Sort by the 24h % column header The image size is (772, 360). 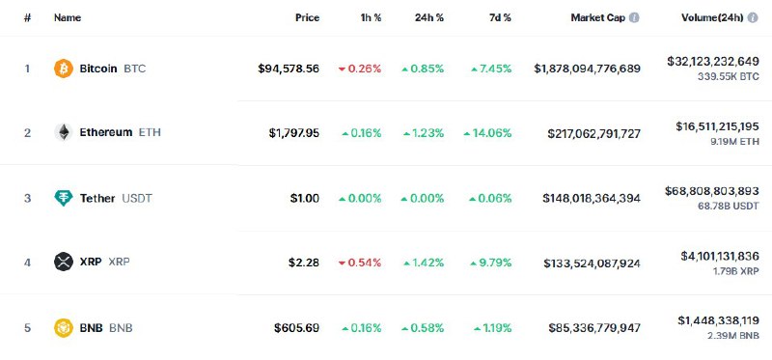[428, 17]
